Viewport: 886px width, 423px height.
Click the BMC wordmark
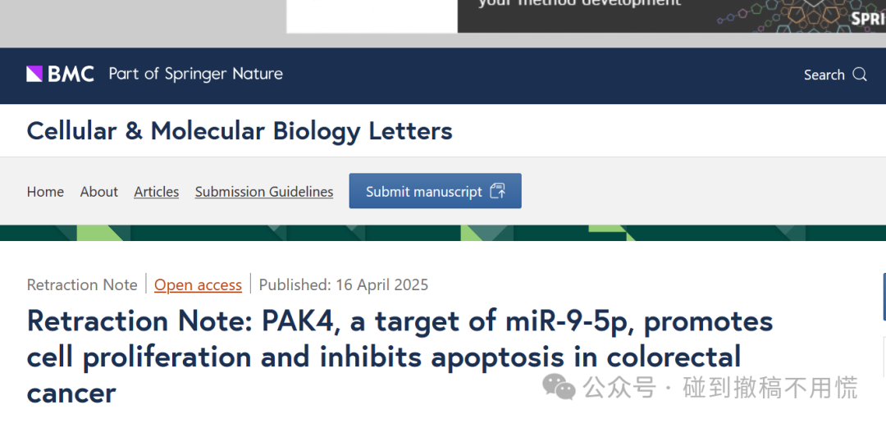[71, 74]
